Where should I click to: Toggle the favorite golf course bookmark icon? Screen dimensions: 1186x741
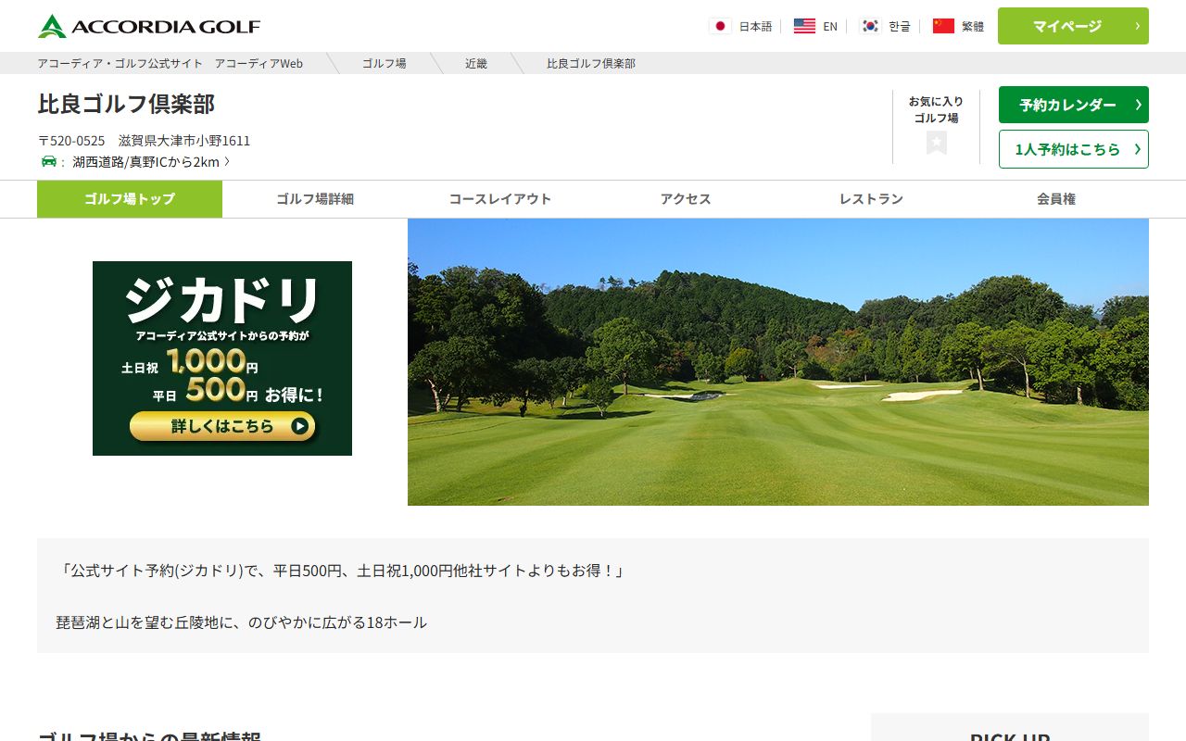tap(937, 143)
